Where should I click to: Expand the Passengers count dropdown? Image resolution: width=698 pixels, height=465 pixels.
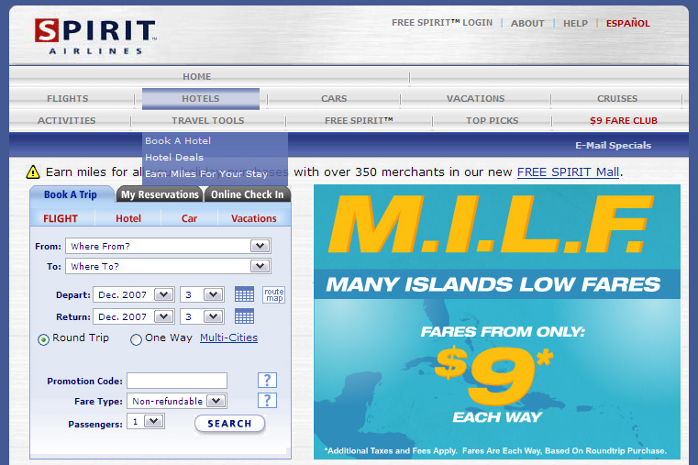pos(154,421)
